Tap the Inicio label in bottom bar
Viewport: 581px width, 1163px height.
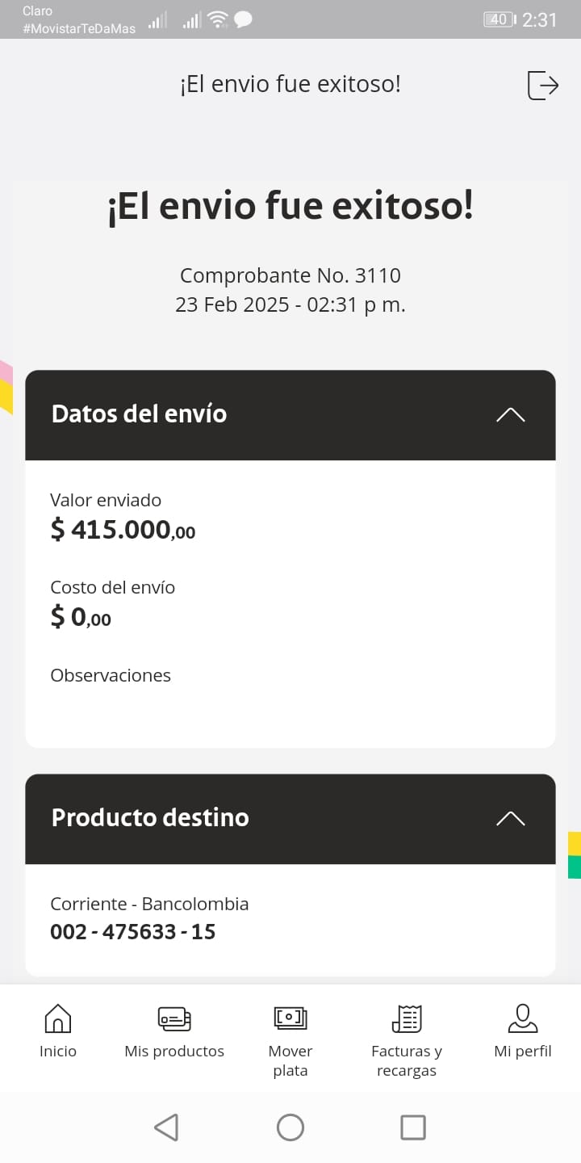(58, 1052)
